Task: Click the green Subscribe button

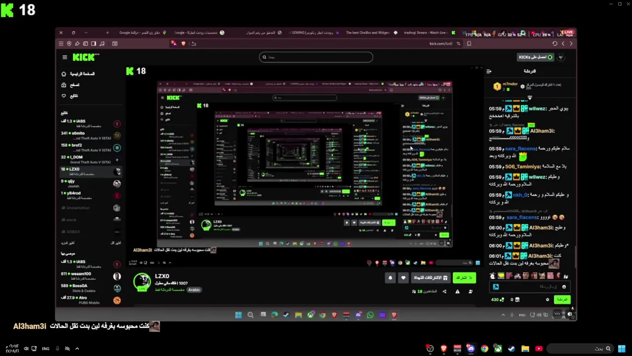Action: [463, 278]
